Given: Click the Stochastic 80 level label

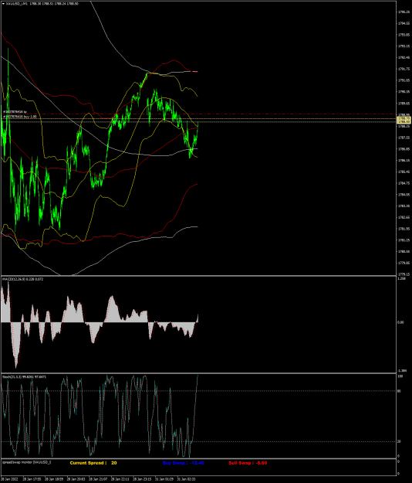Looking at the screenshot, I should (x=400, y=391).
